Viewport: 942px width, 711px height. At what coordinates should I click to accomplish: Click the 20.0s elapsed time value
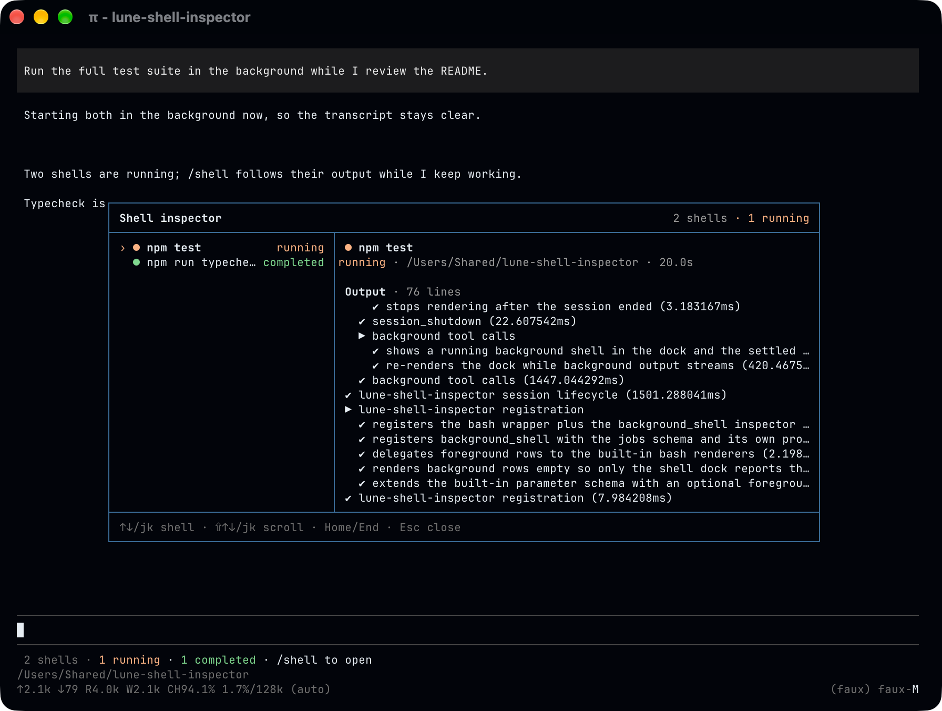coord(676,262)
